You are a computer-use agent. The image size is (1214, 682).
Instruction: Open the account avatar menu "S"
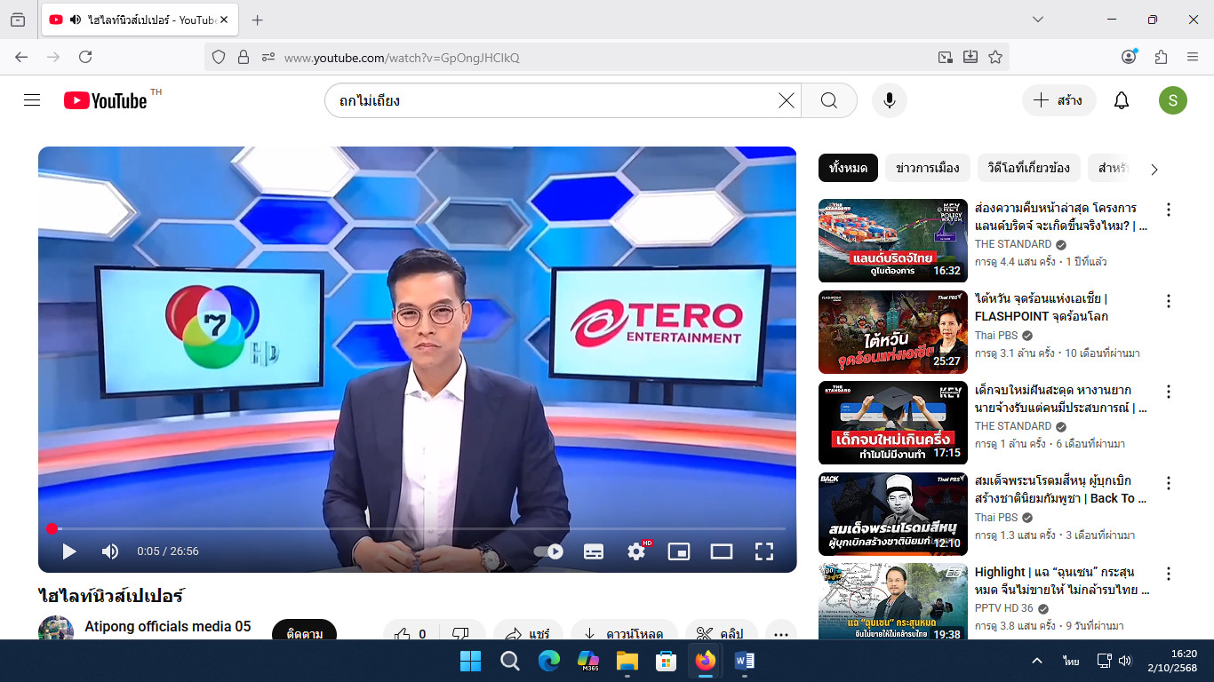click(x=1173, y=100)
